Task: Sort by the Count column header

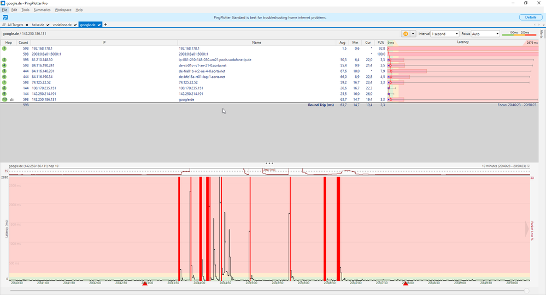Action: click(x=24, y=43)
